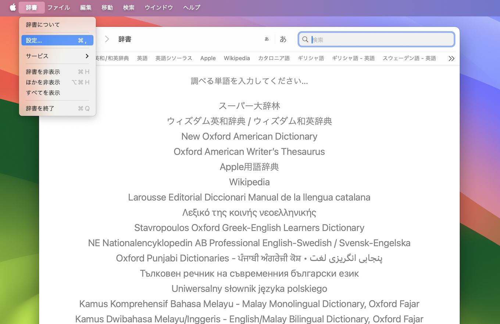This screenshot has height=324, width=500.
Task: Click Kamus Dwibahasa Melayu/Inggeris entry
Action: click(x=249, y=319)
